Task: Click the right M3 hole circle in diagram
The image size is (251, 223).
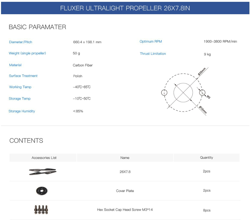Action: click(x=202, y=93)
